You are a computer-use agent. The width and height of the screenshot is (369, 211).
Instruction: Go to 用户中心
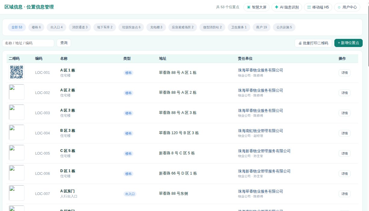click(347, 7)
